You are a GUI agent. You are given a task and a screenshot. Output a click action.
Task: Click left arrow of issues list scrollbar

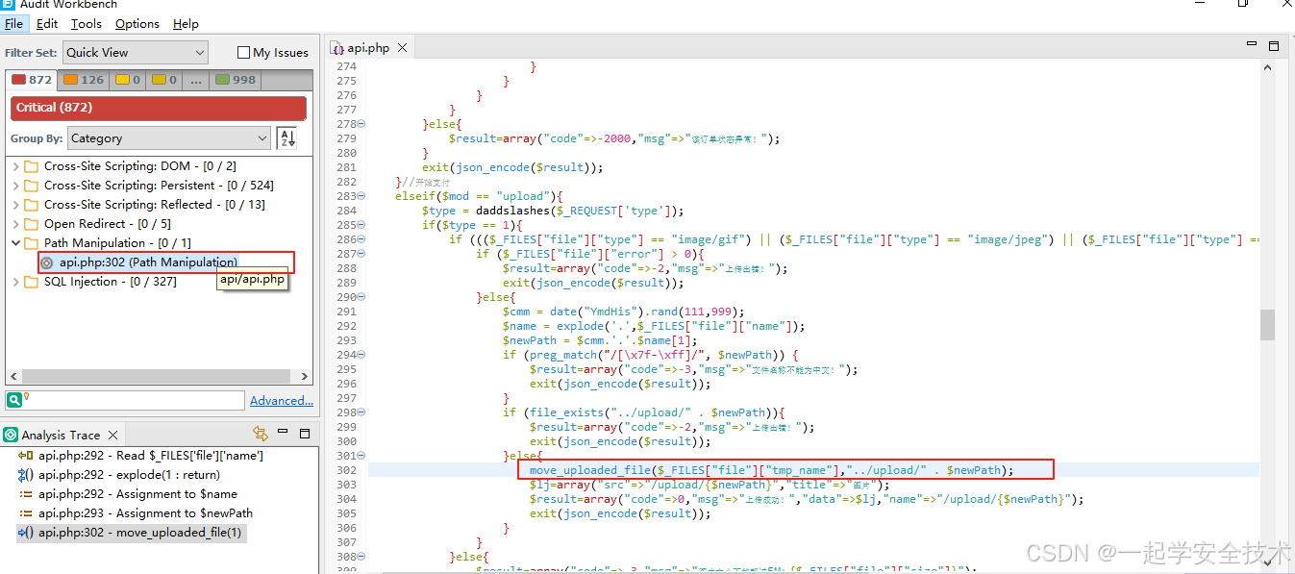[x=12, y=377]
